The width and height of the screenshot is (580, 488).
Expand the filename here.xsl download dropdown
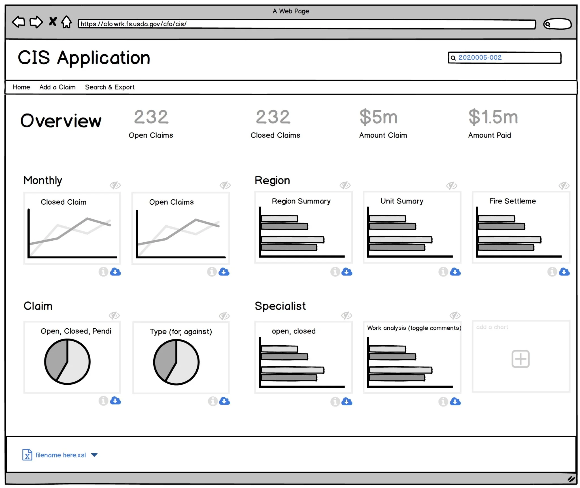94,455
